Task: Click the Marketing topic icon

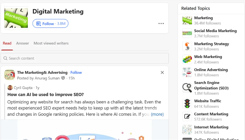Action: point(187,21)
